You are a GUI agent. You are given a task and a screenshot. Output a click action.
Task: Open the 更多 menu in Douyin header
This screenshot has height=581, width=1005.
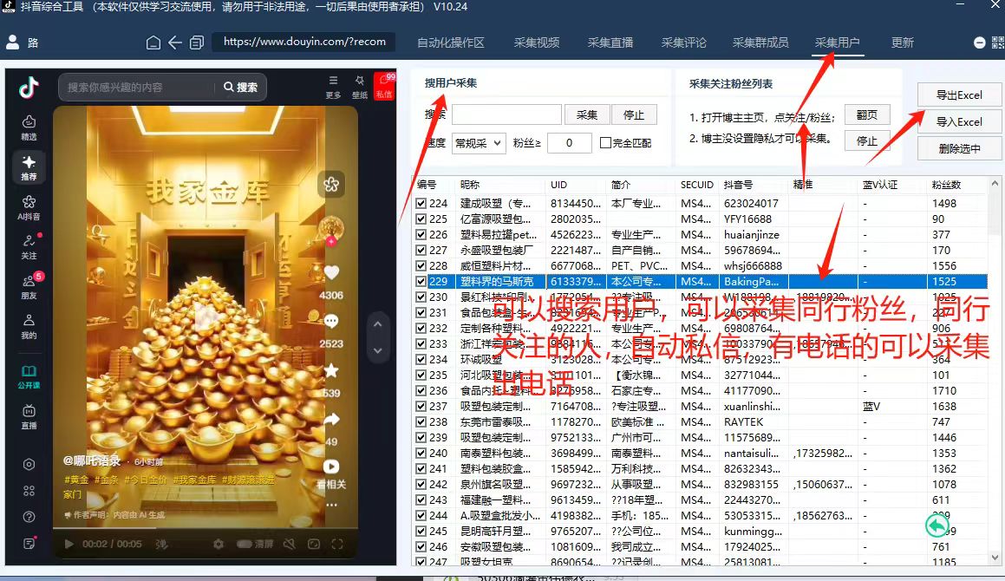point(333,87)
